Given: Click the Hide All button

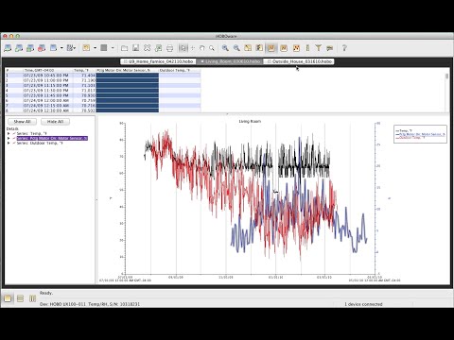Looking at the screenshot, I should [x=55, y=122].
